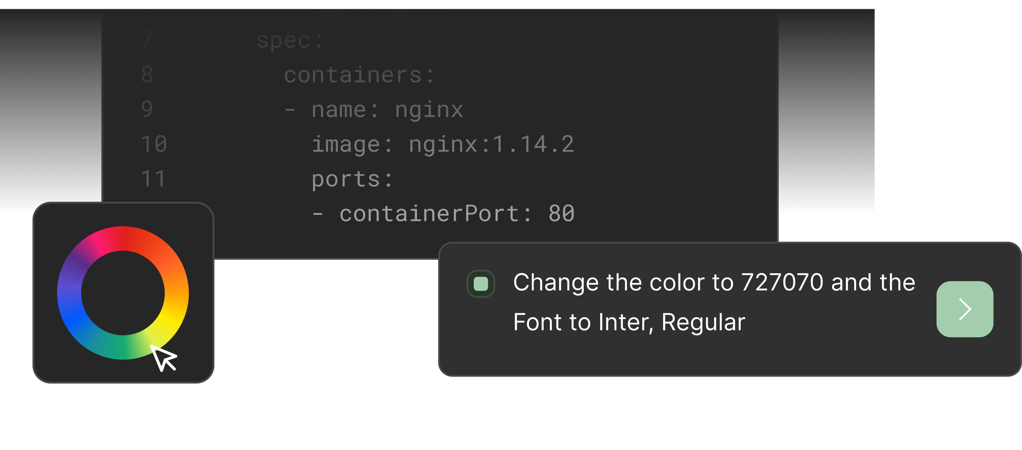Click the green square icon beside the prompt
Image resolution: width=1022 pixels, height=450 pixels.
coord(481,284)
